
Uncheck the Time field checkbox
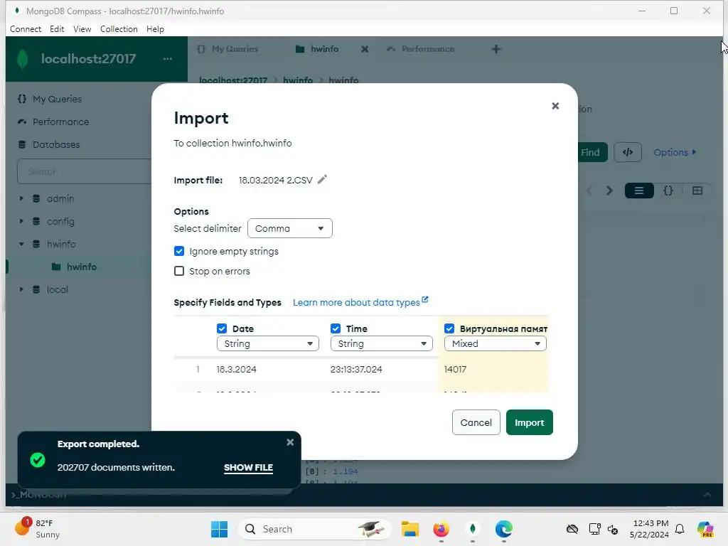coord(336,328)
